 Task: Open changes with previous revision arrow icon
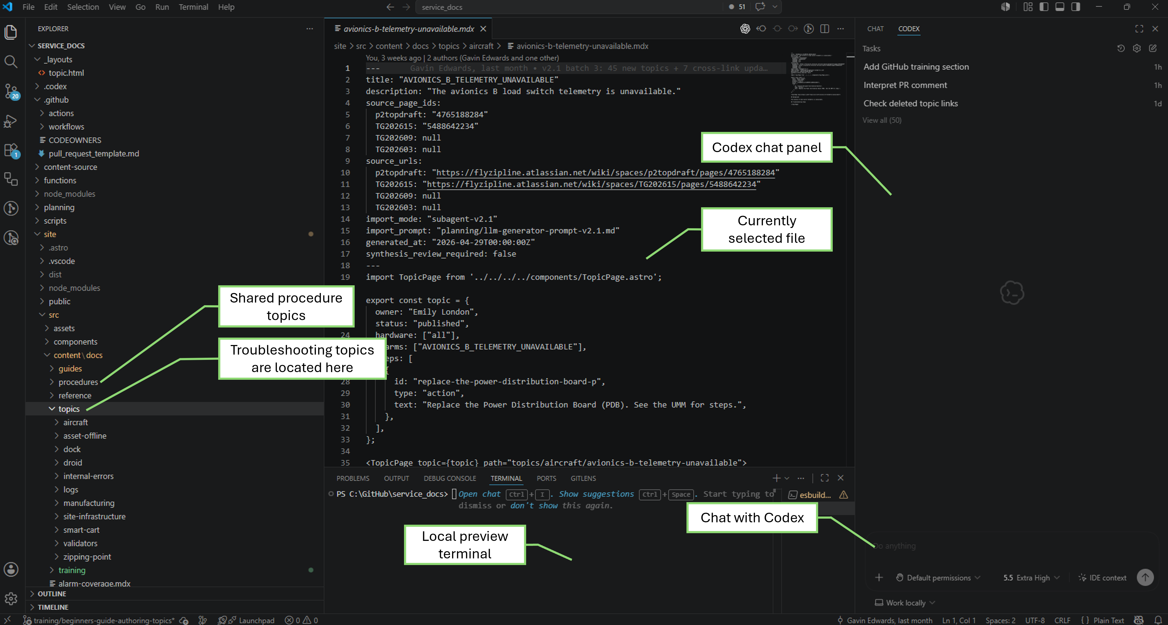pos(761,29)
